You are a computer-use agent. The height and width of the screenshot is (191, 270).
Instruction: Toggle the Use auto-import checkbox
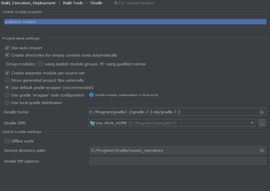7,48
